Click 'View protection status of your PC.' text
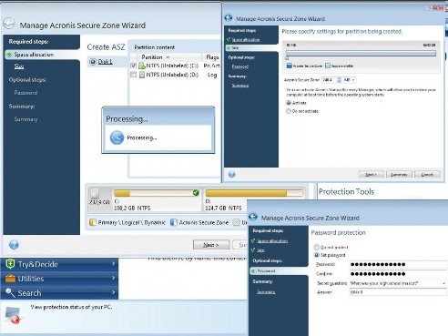The height and width of the screenshot is (336, 448). point(71,307)
